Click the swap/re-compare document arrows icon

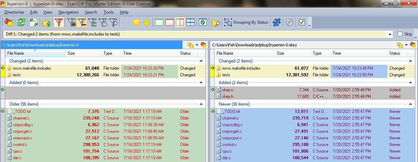(x=34, y=22)
